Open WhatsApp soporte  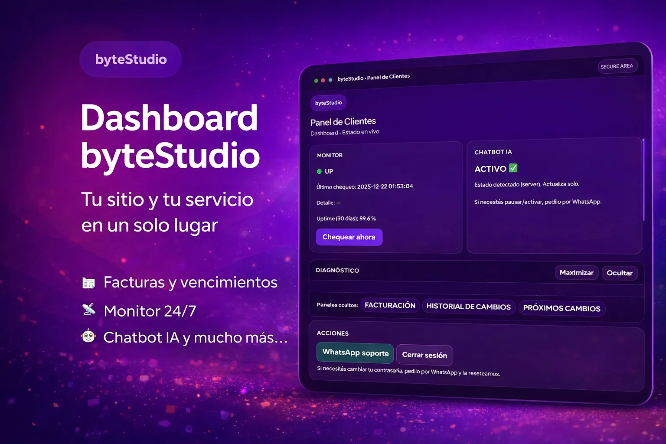click(x=355, y=353)
